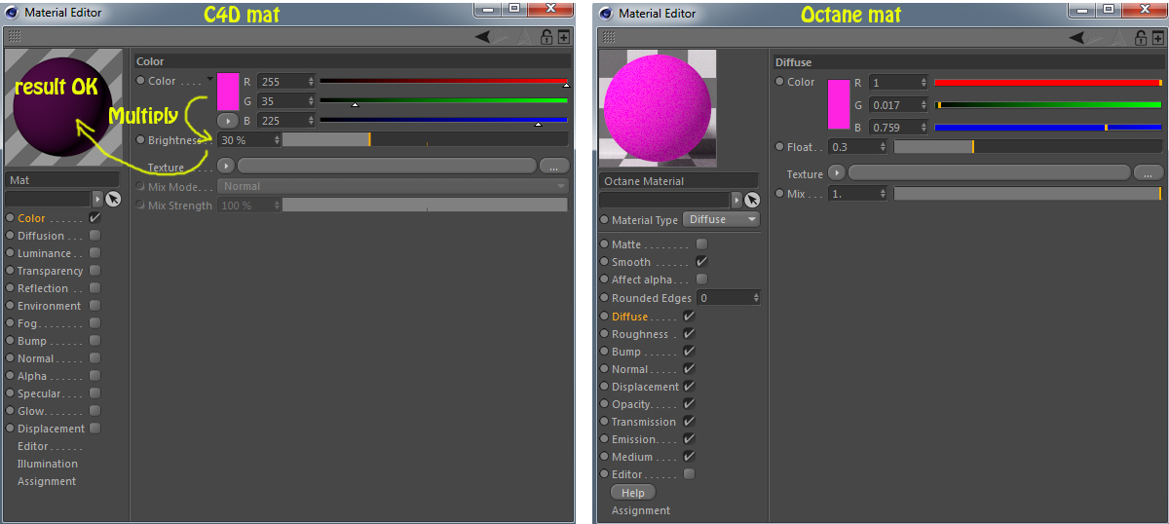Click the Float slider bar in Octane mat
1169x524 pixels.
(x=1028, y=146)
